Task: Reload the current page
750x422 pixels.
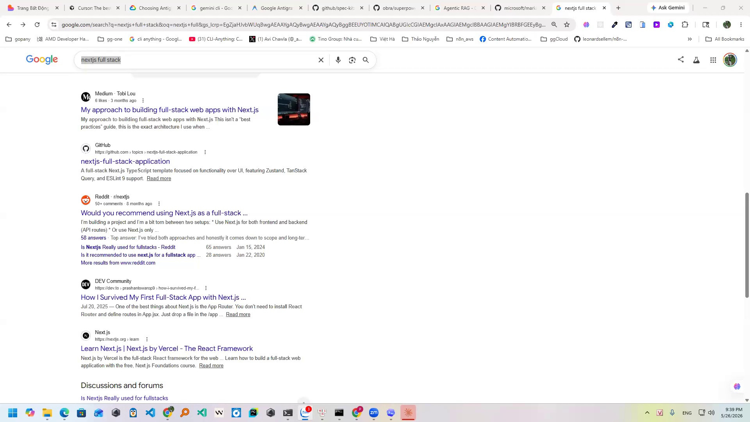Action: pos(37,25)
